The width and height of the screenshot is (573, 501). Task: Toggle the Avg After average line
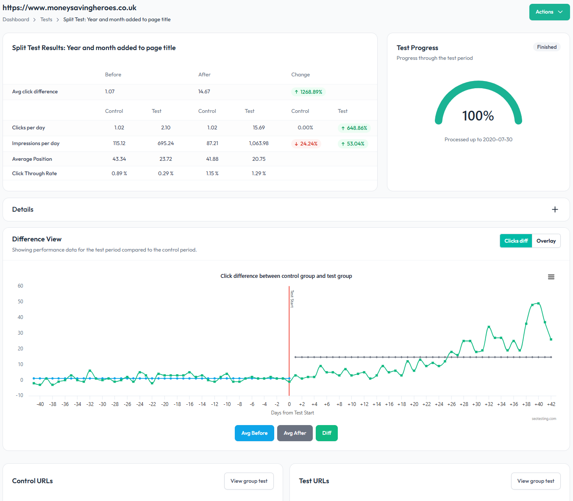click(295, 433)
